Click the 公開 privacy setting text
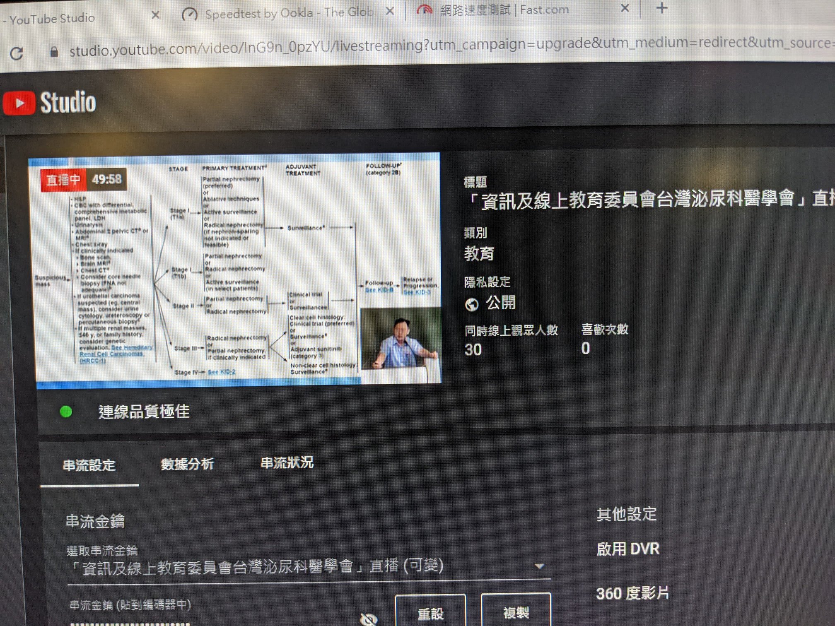Screen dimensions: 835x626 coord(501,303)
